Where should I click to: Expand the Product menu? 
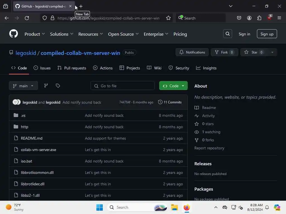35,34
